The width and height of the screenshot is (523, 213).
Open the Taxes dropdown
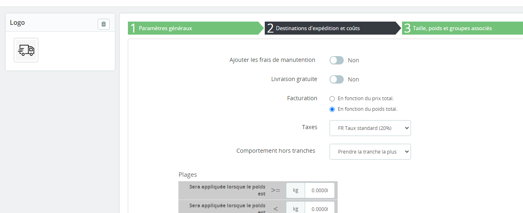370,128
